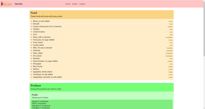This screenshot has height=109, width=205.
Task: Click '1 box' quantity beside Brocolli
Action: 171,24
